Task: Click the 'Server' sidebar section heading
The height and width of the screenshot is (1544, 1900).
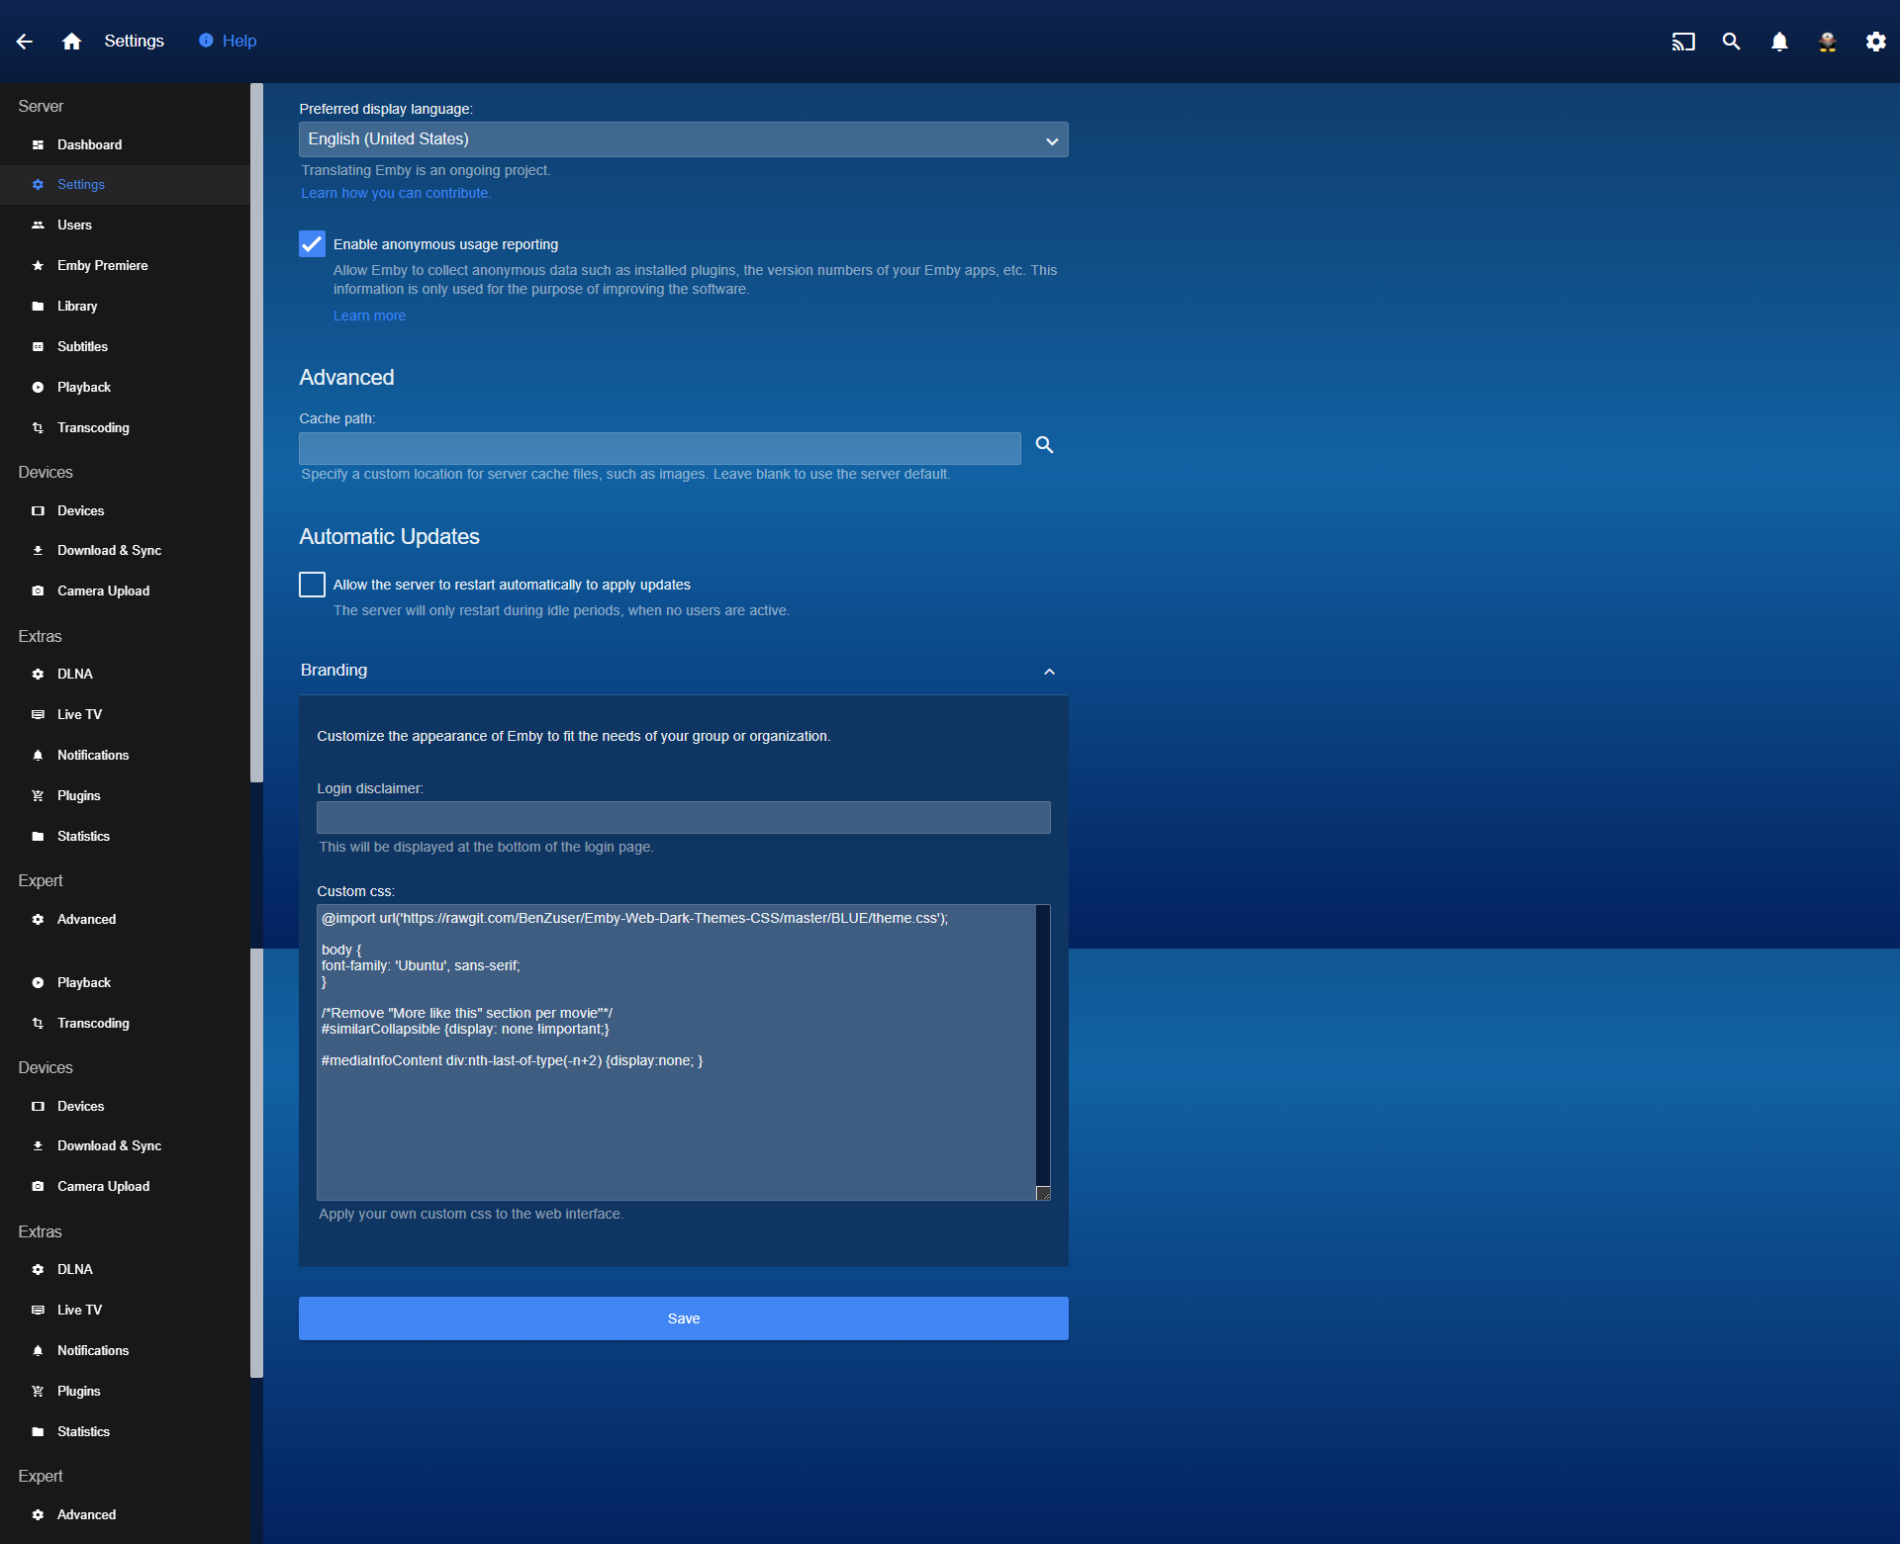Action: [41, 107]
